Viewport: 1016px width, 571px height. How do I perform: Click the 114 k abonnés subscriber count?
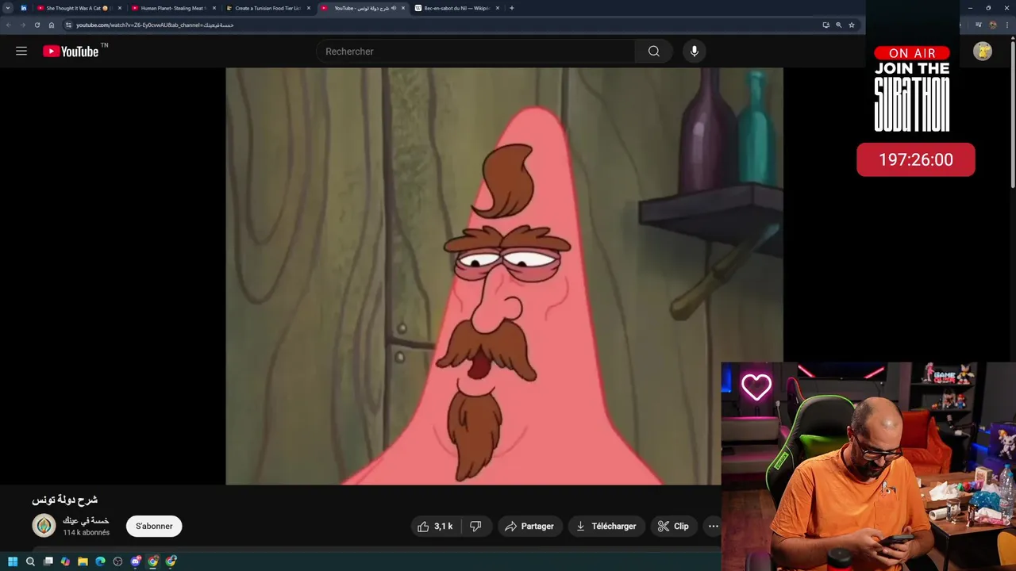pos(86,532)
